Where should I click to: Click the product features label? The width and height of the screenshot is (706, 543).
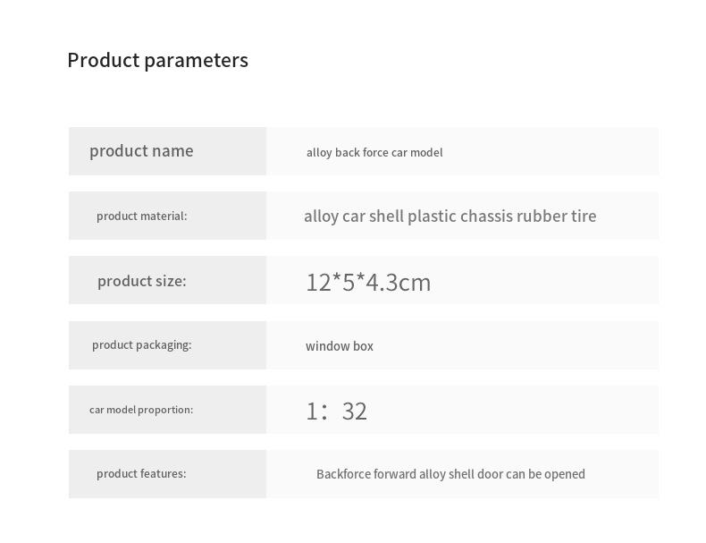click(141, 473)
